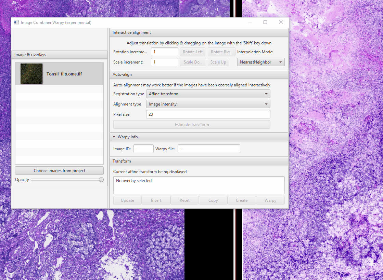Open the Alignment type dropdown
The width and height of the screenshot is (383, 280).
(x=208, y=104)
